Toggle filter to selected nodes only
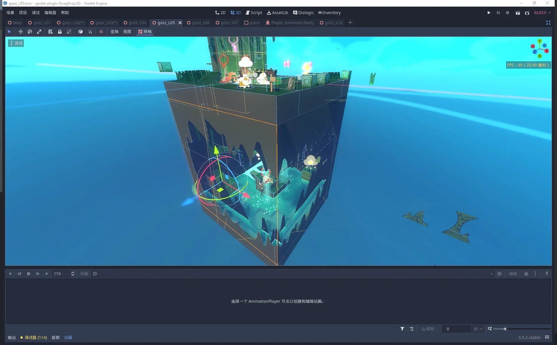Image resolution: width=557 pixels, height=345 pixels. tap(402, 329)
